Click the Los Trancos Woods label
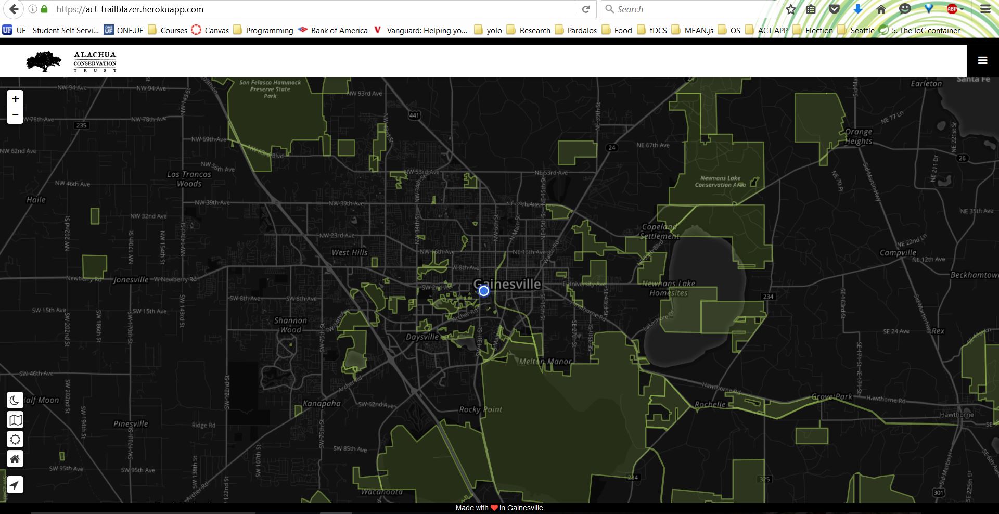This screenshot has height=514, width=999. point(189,179)
